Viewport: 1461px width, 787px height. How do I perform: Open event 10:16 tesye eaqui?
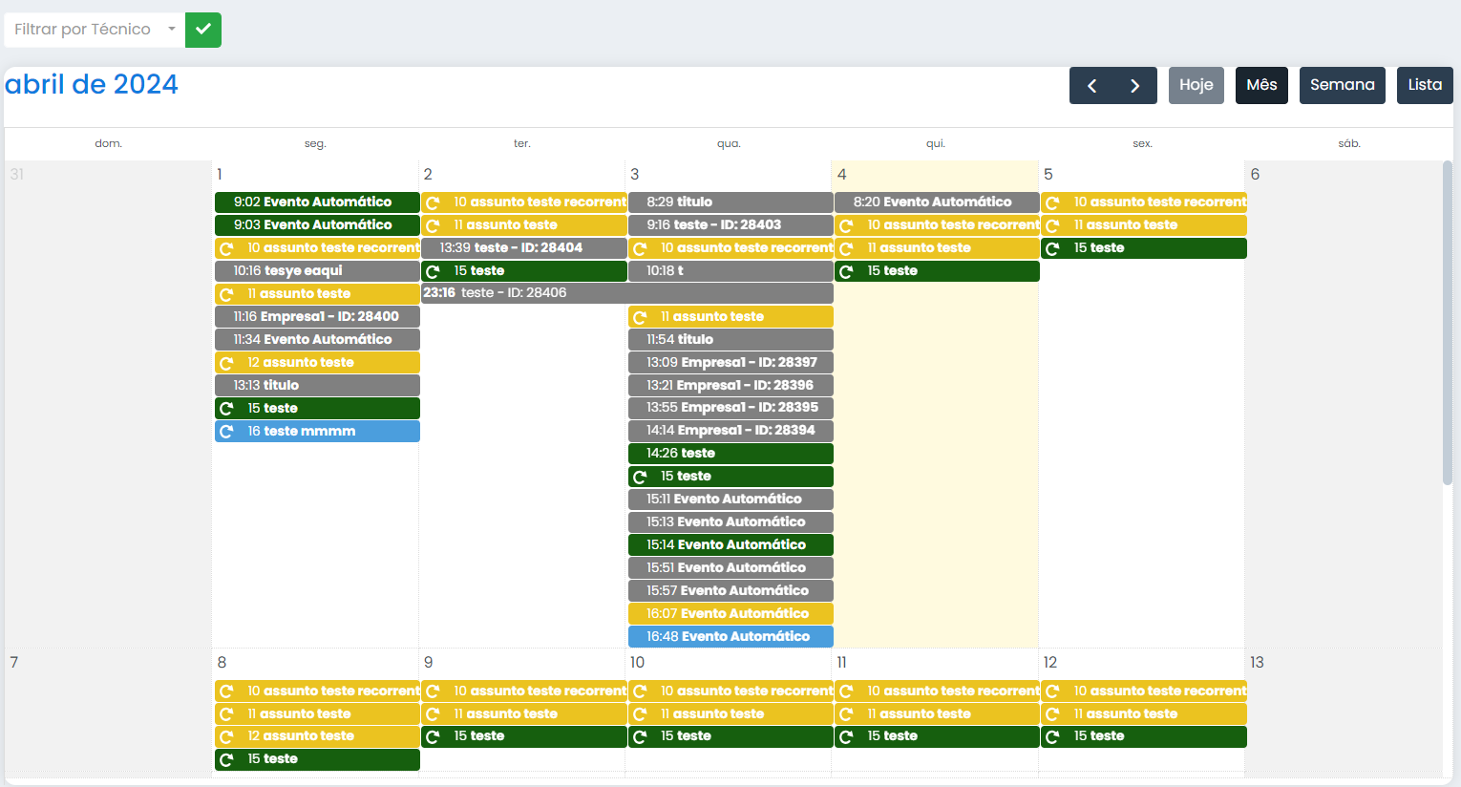pos(317,271)
